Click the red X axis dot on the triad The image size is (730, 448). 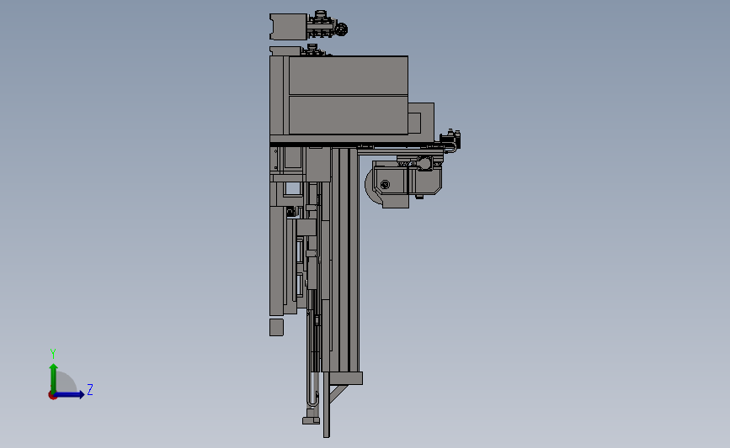click(x=52, y=396)
